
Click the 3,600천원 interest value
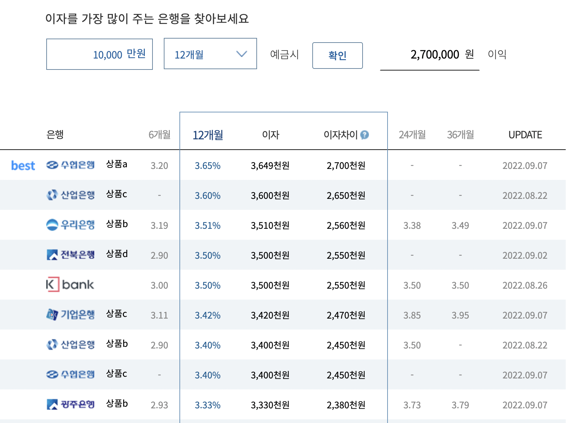click(x=270, y=196)
